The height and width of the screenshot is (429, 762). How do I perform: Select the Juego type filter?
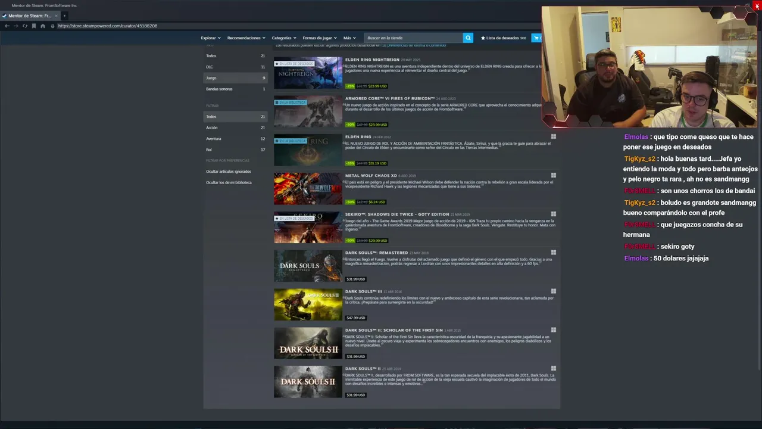click(235, 78)
